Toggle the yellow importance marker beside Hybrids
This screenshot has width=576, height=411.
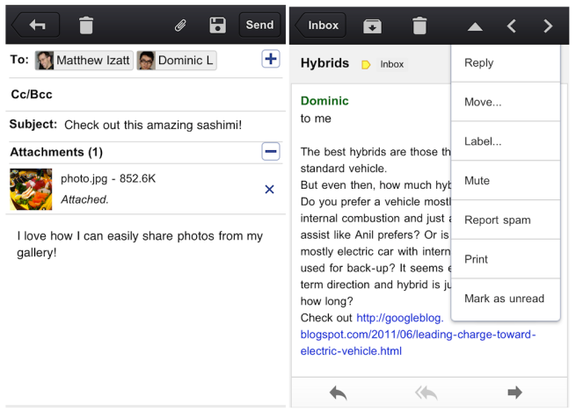click(366, 65)
